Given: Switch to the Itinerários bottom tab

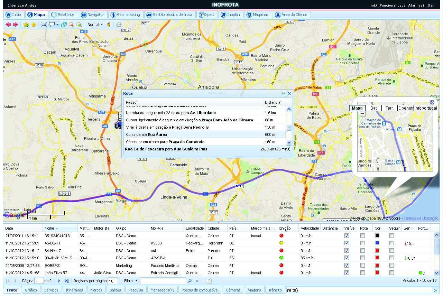Looking at the screenshot, I should click(x=74, y=290).
